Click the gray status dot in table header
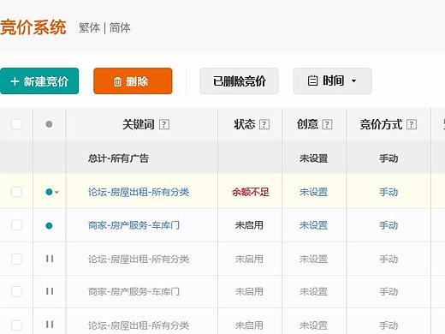The height and width of the screenshot is (334, 445). tap(49, 124)
